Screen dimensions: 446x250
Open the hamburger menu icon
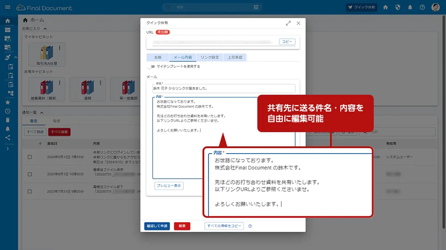(x=8, y=7)
